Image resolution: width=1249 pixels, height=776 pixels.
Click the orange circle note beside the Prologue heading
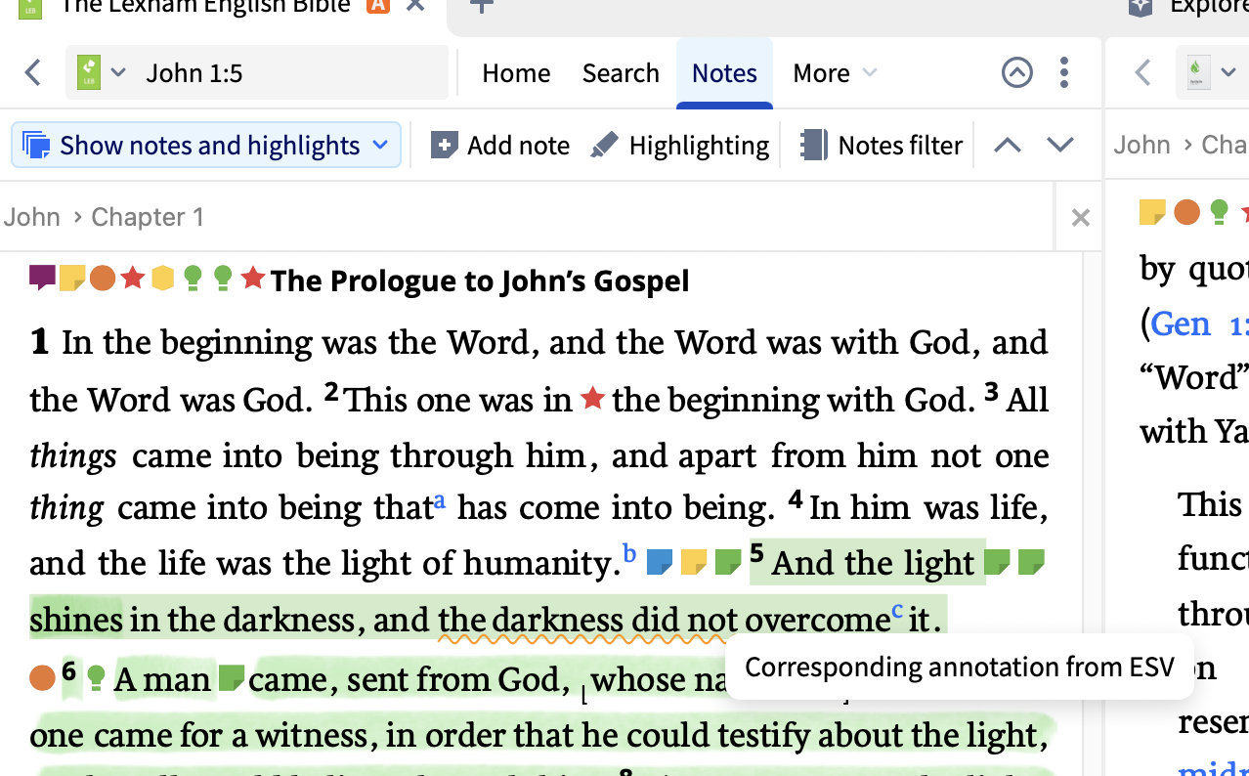click(103, 279)
